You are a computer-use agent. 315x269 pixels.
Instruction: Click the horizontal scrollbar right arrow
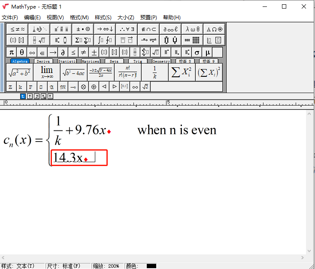coord(303,257)
